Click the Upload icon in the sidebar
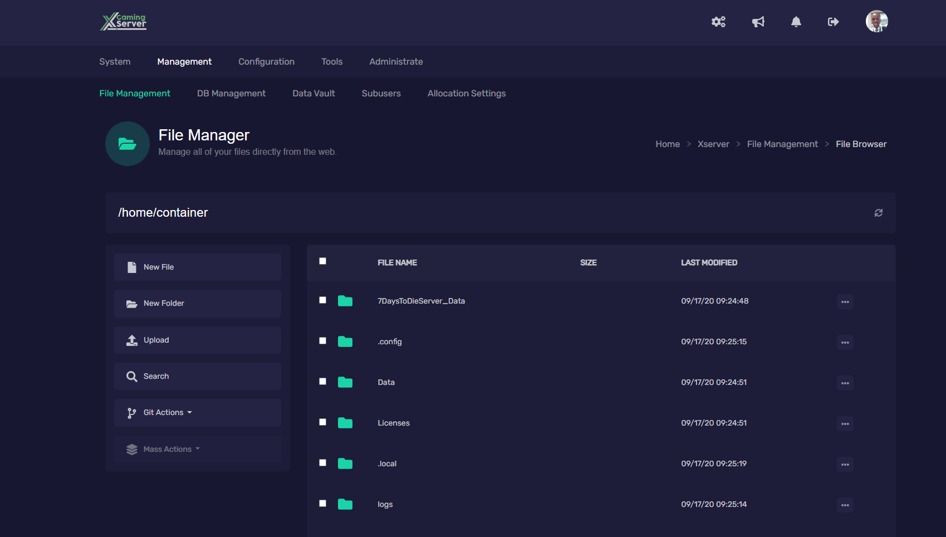The height and width of the screenshot is (537, 946). pos(132,340)
